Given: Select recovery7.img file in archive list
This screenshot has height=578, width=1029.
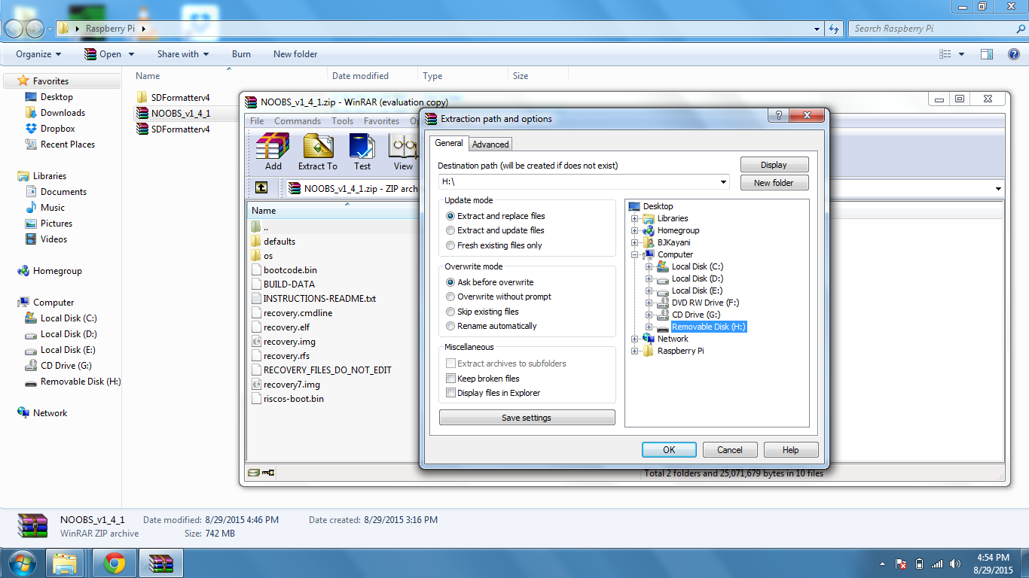Looking at the screenshot, I should tap(292, 385).
